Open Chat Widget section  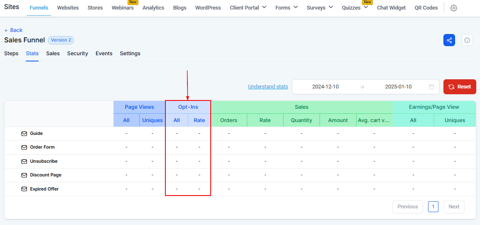(391, 8)
